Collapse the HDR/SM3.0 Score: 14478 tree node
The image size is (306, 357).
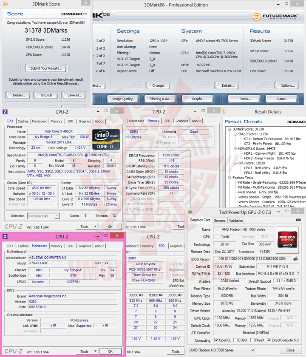point(235,149)
